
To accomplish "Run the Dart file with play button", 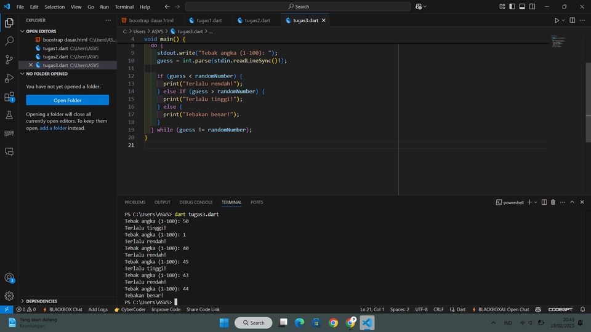I will (x=557, y=20).
